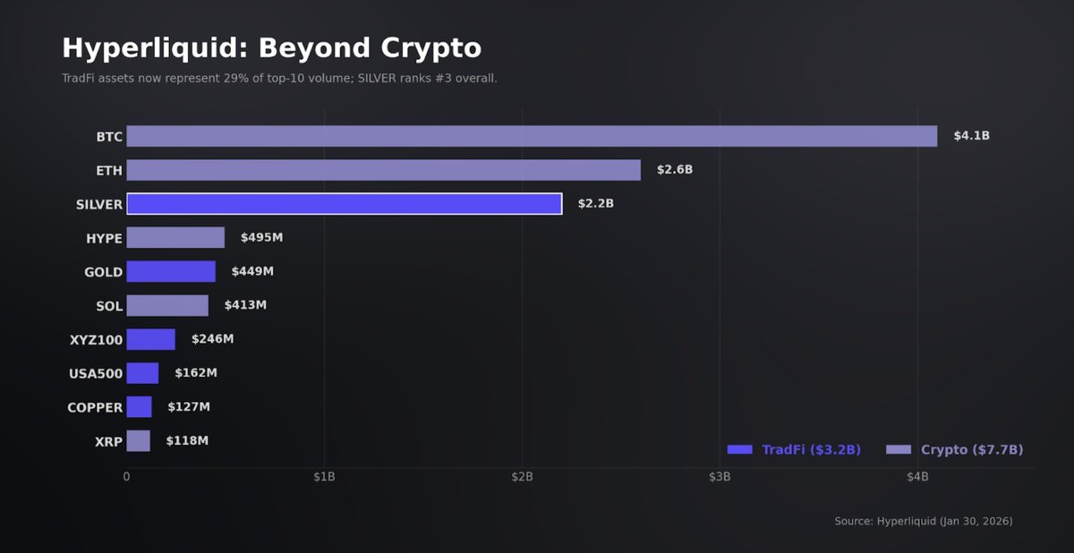The height and width of the screenshot is (553, 1074).
Task: Click the GOLD volume bar
Action: pyautogui.click(x=171, y=271)
